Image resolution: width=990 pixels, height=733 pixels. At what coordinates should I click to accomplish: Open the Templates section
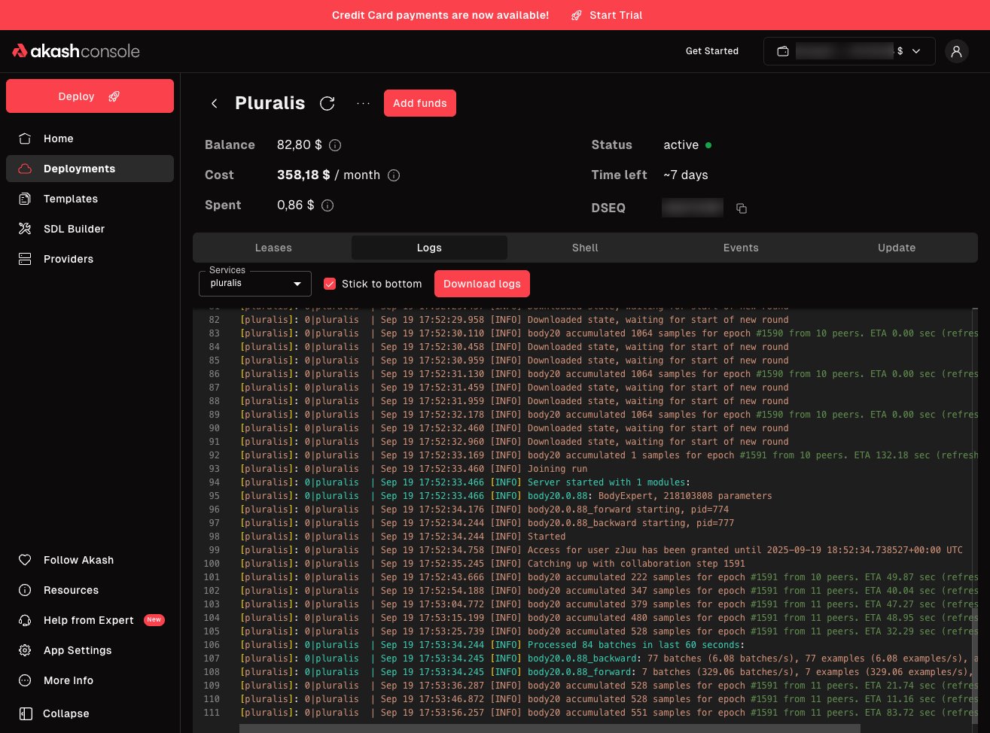pos(70,199)
